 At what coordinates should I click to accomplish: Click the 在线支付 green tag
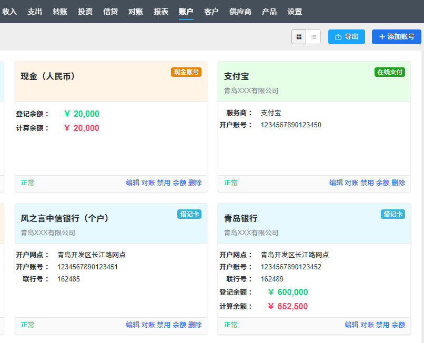coord(390,72)
